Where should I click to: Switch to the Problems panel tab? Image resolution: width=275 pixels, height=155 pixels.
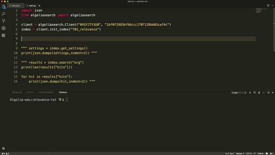point(17,93)
